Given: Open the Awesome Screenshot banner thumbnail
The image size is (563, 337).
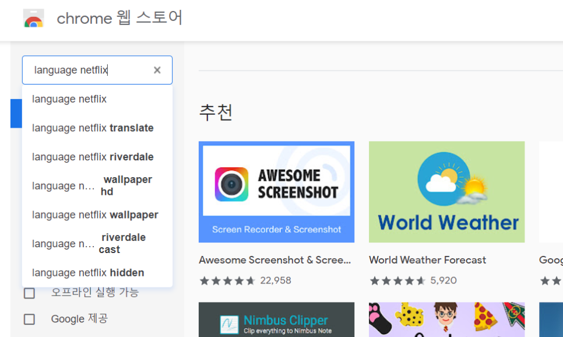Looking at the screenshot, I should (276, 192).
